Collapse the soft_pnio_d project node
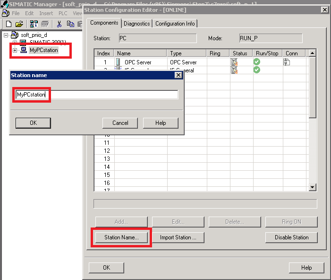 tap(6, 35)
